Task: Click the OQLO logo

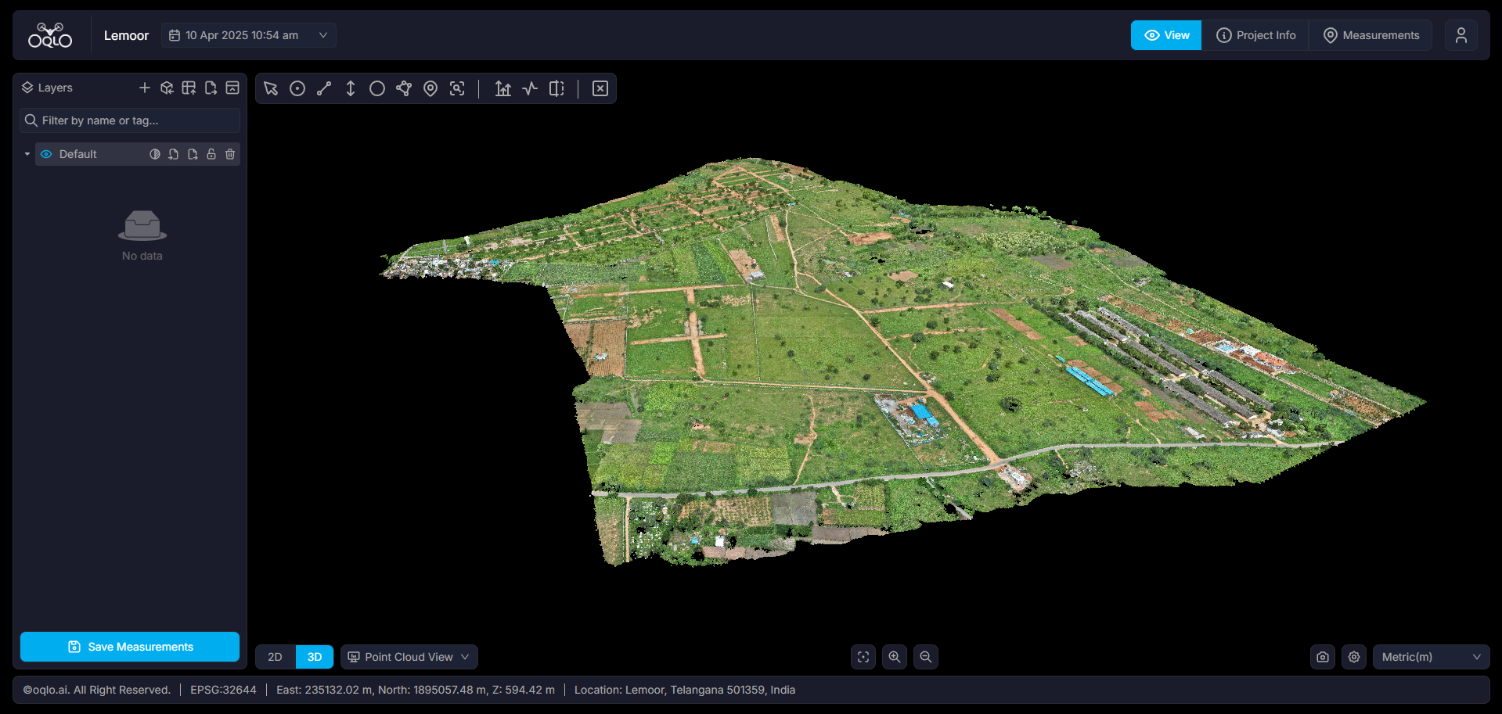Action: (x=50, y=35)
